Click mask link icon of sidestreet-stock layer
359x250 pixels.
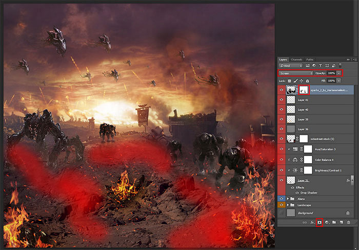point(297,139)
